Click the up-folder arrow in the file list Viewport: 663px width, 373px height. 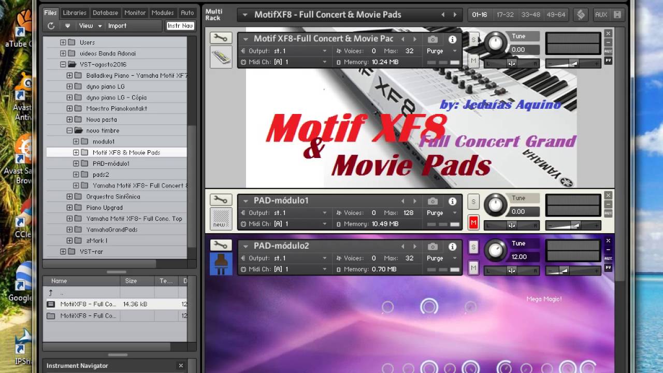coord(50,293)
